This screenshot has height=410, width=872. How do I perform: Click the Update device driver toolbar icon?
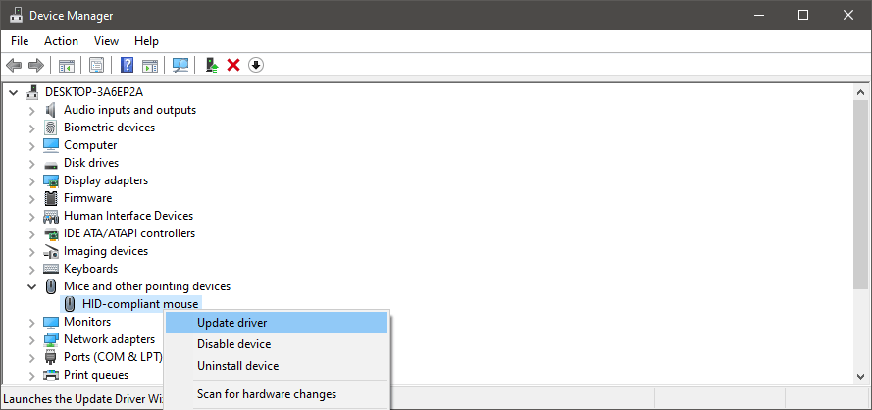click(x=211, y=66)
